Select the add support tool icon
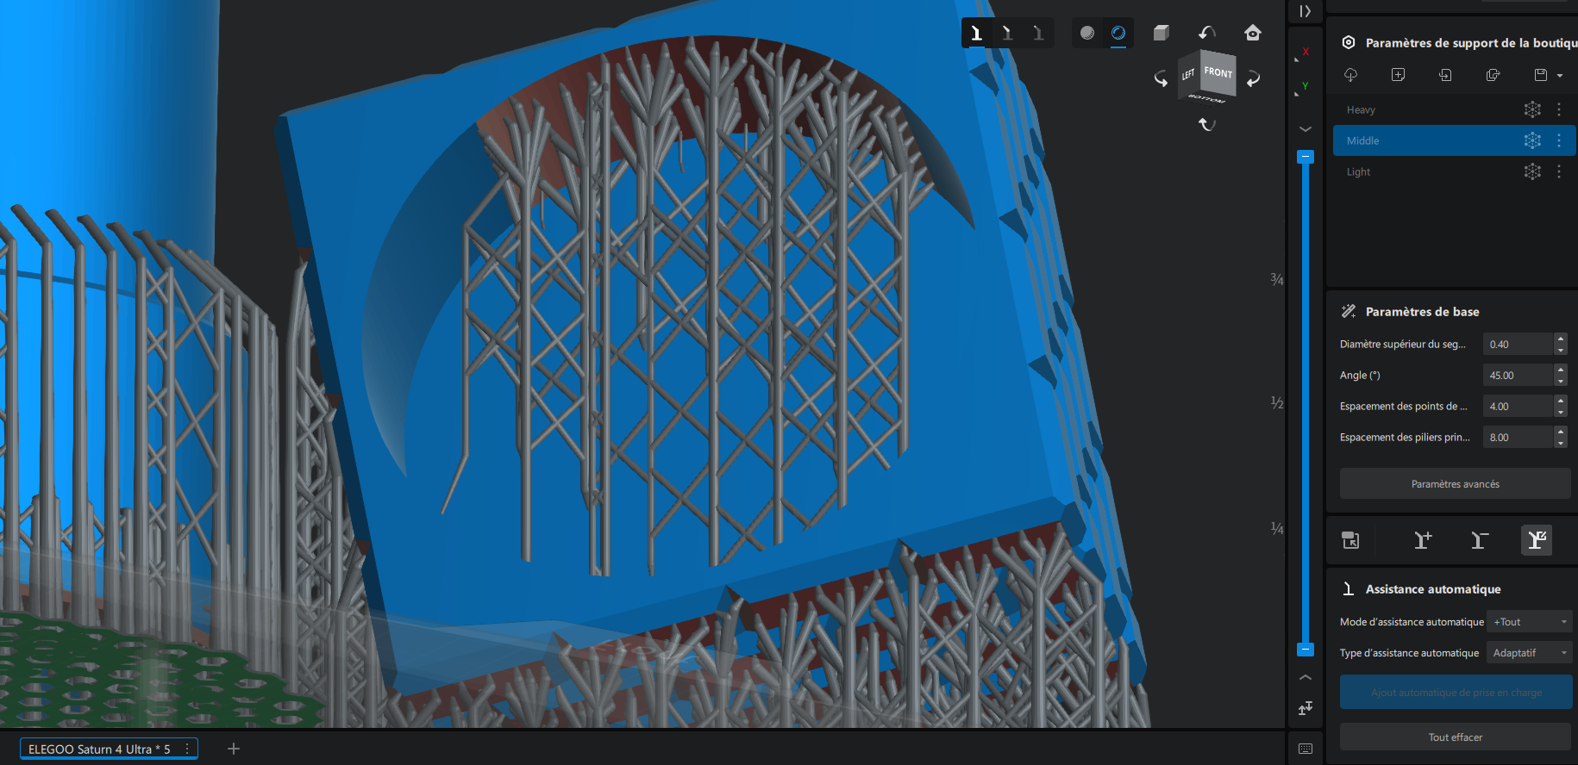 pos(1423,540)
